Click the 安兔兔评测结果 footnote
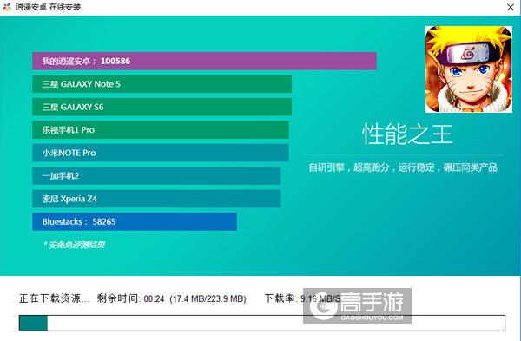 tap(75, 245)
